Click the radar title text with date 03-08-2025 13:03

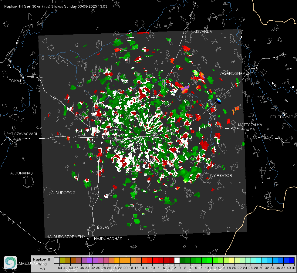coord(56,6)
